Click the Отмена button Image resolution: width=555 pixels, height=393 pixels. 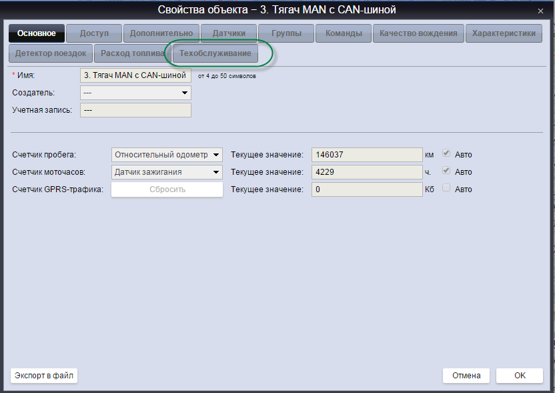[466, 376]
